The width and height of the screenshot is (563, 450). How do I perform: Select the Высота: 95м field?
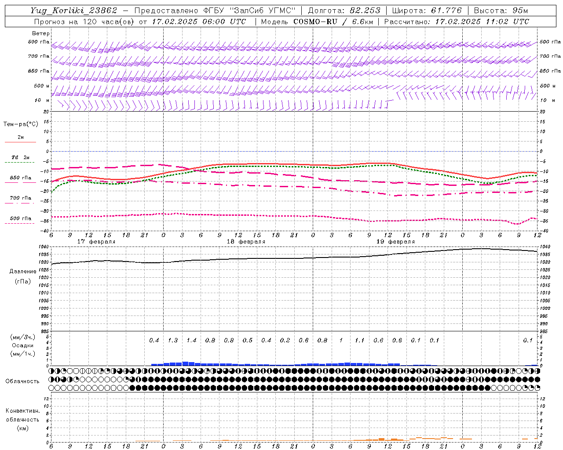[501, 11]
